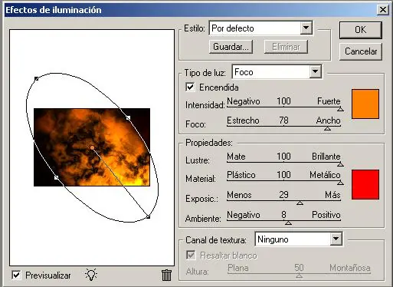Click the Menos label

[239, 195]
